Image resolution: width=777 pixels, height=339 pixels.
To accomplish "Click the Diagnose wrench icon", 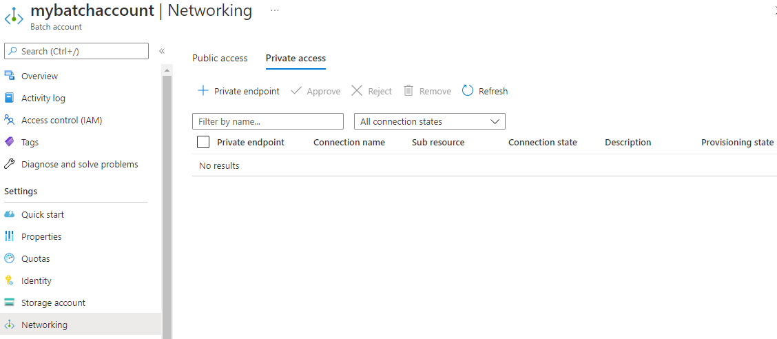I will point(10,164).
